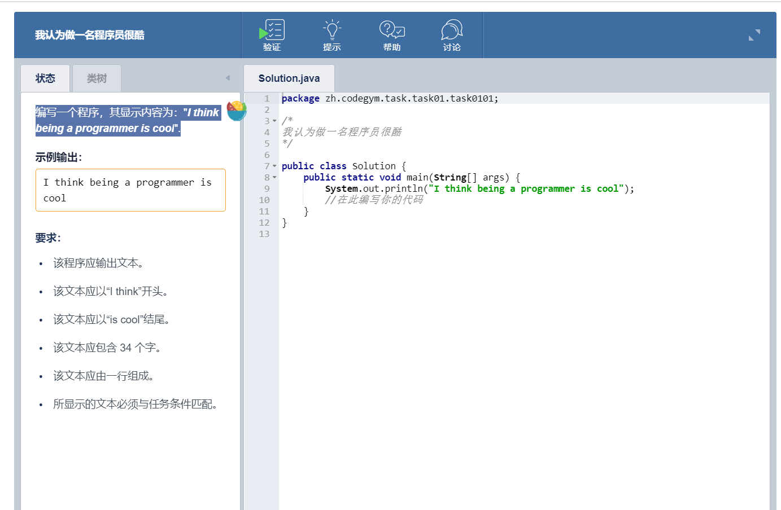Click the System.out.println code line
The height and width of the screenshot is (510, 781).
479,188
